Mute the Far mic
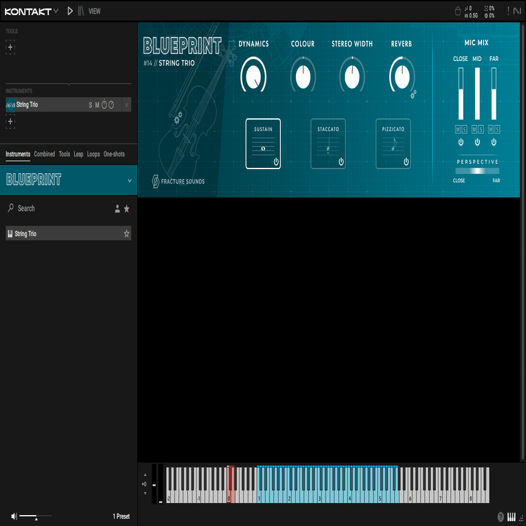This screenshot has width=526, height=526. tap(491, 129)
